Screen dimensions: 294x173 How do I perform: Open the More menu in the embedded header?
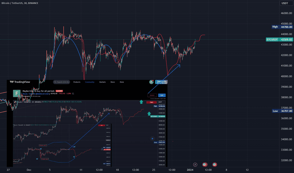pyautogui.click(x=122, y=82)
